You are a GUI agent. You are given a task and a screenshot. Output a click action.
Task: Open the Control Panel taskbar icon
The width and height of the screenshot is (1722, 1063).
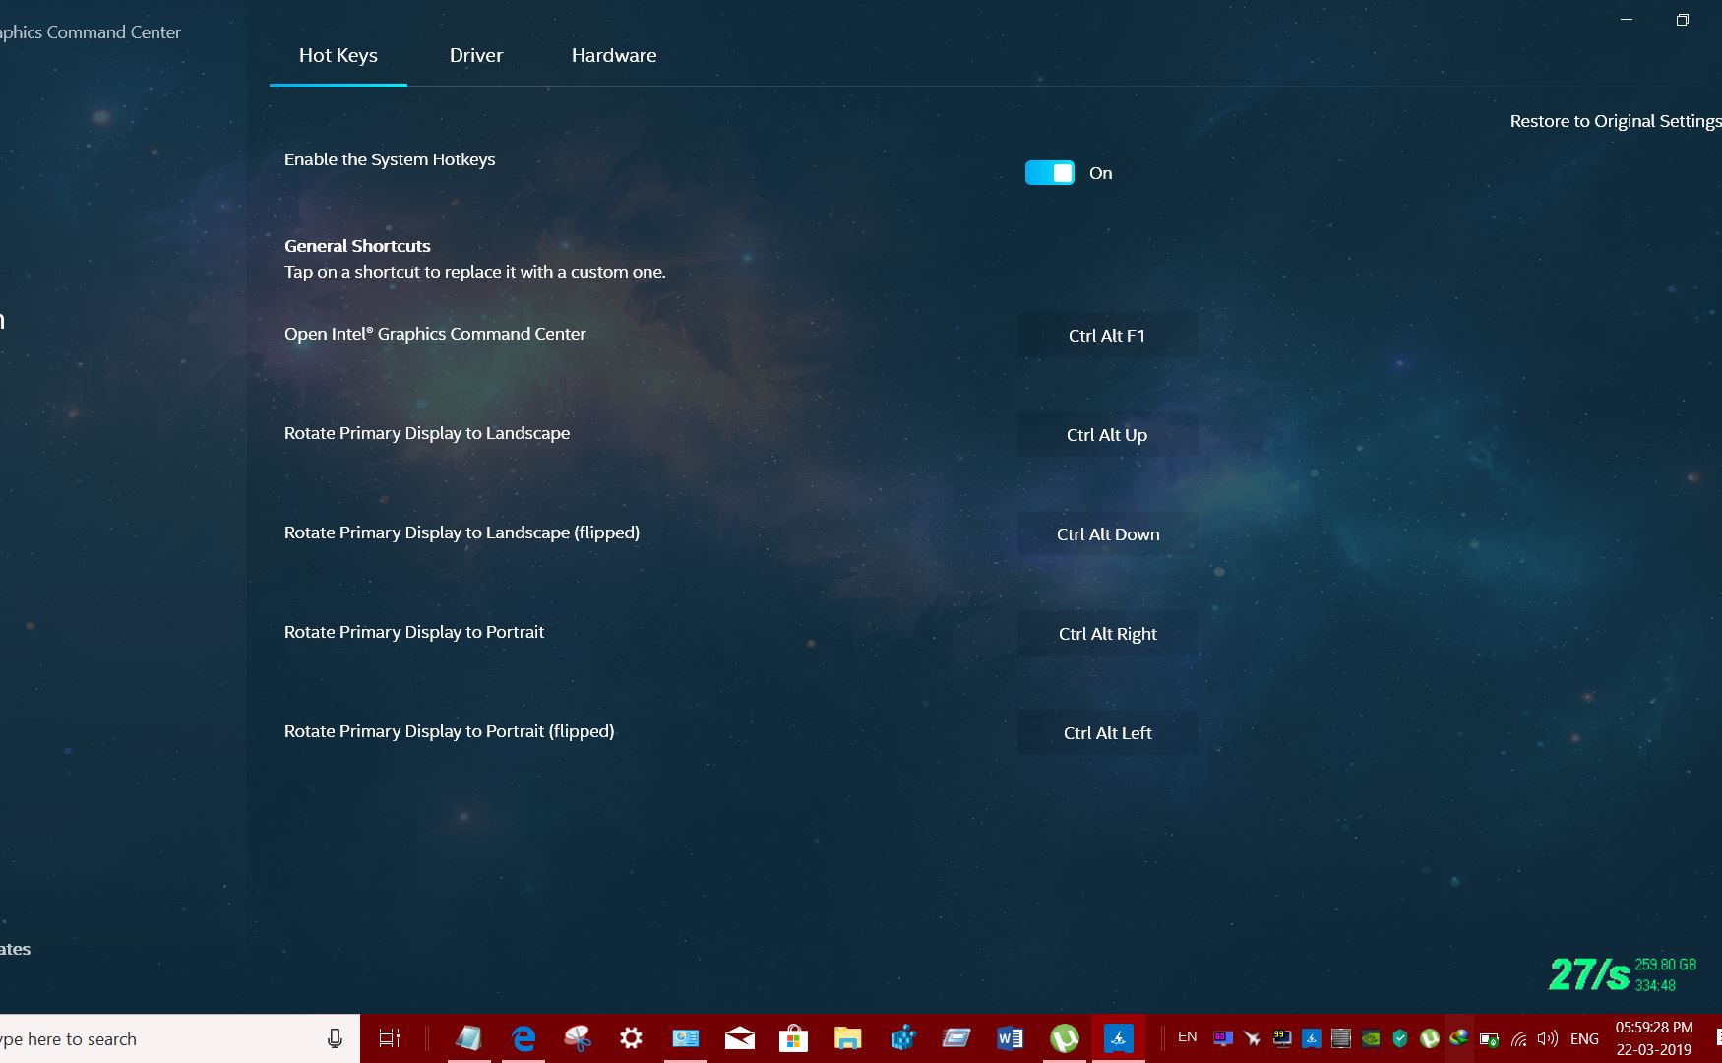pyautogui.click(x=686, y=1038)
